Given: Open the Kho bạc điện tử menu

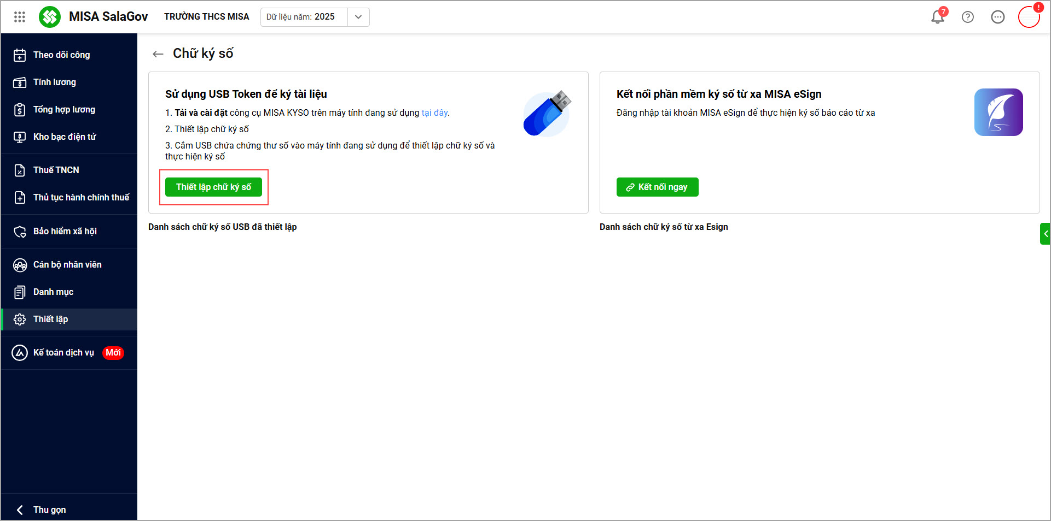Looking at the screenshot, I should (69, 137).
